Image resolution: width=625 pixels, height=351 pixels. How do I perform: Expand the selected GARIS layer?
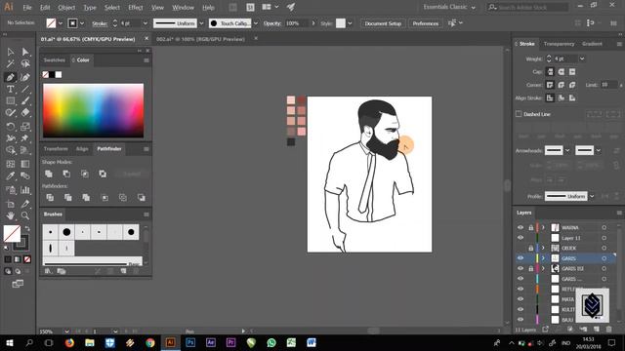click(x=543, y=258)
